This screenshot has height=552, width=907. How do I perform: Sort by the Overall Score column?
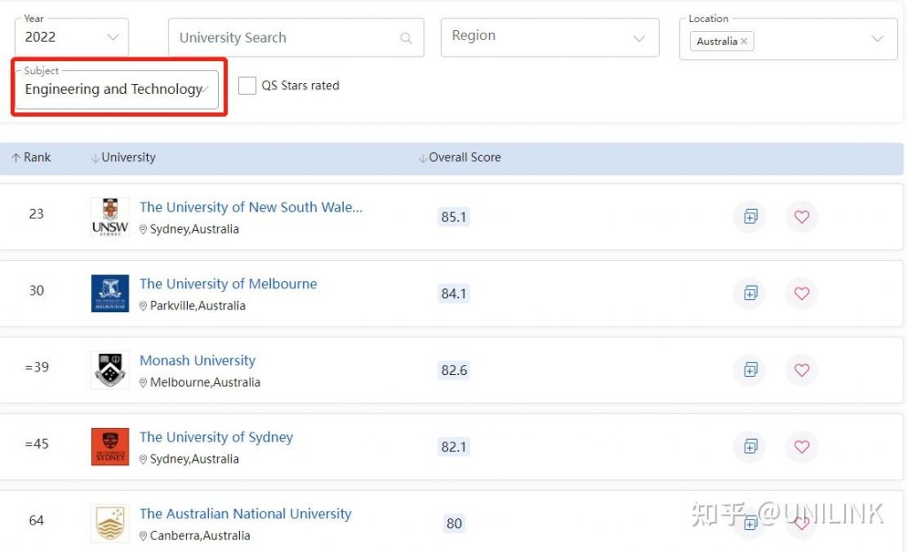[460, 157]
